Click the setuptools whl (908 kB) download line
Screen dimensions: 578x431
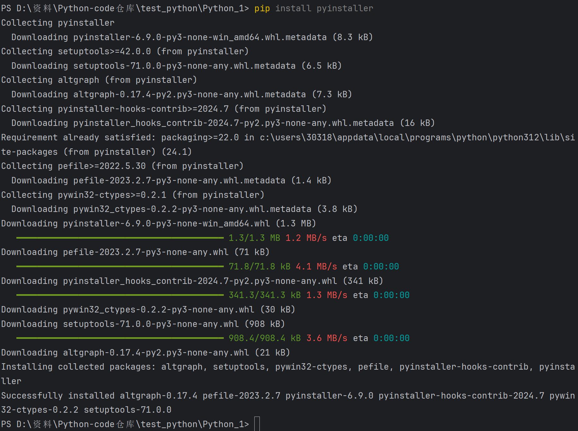point(143,324)
